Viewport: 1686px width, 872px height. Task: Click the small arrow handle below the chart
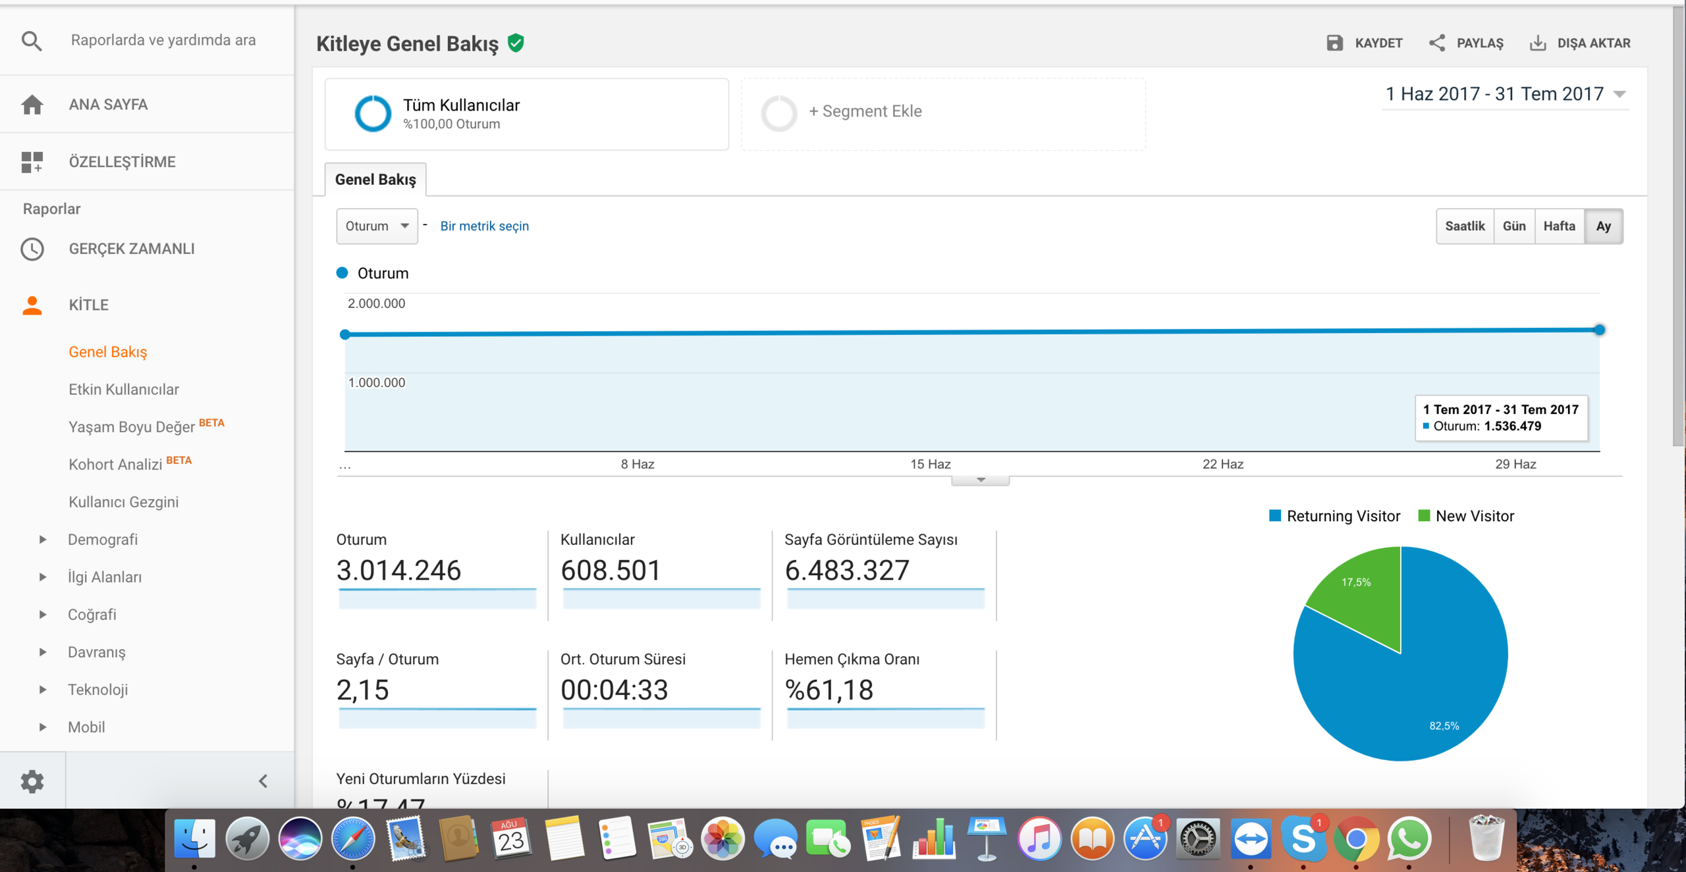coord(981,480)
